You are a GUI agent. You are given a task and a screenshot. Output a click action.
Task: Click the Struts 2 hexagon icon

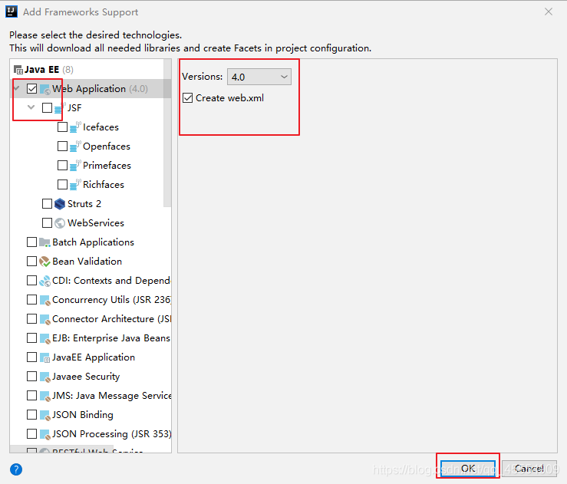click(60, 204)
